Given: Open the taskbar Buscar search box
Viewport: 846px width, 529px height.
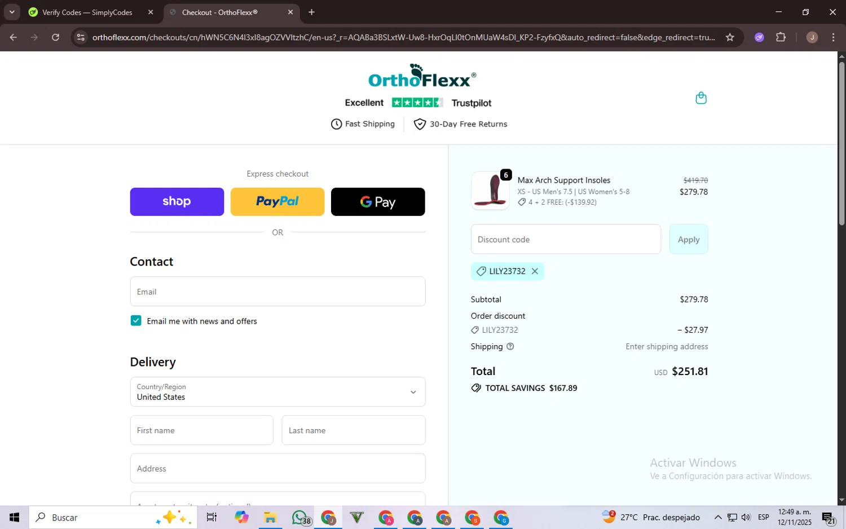Looking at the screenshot, I should (x=113, y=517).
